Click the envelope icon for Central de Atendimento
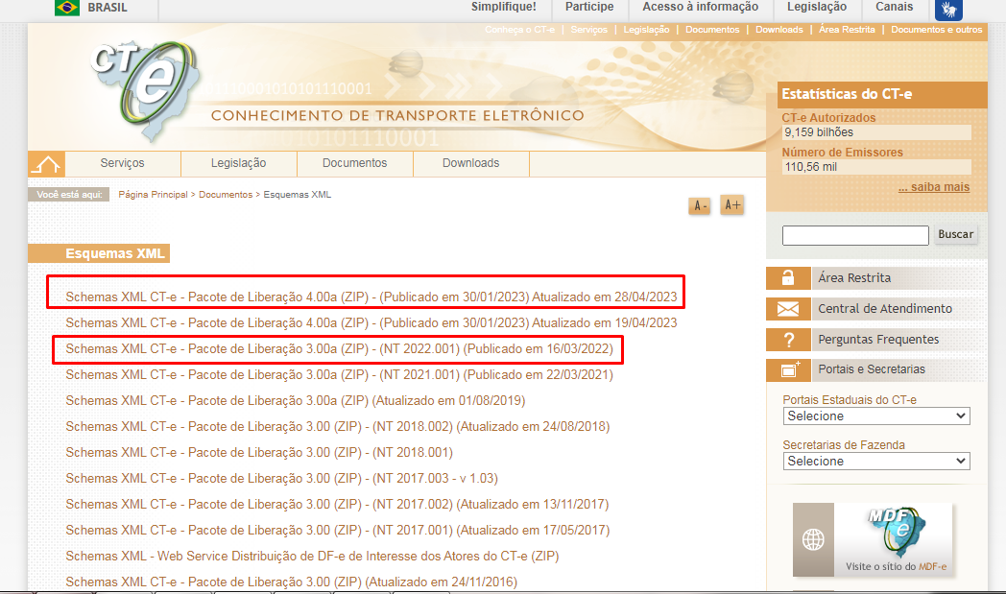Screen dimensions: 1006x594 coord(788,309)
